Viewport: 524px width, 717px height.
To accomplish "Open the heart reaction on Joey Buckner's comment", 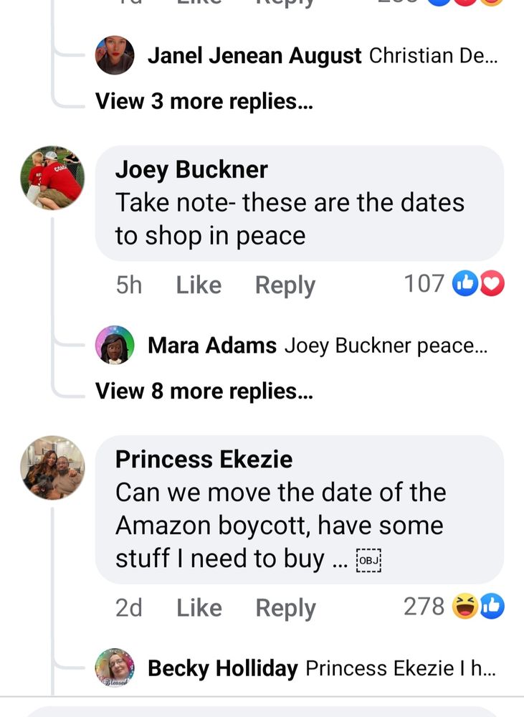I will [x=492, y=285].
